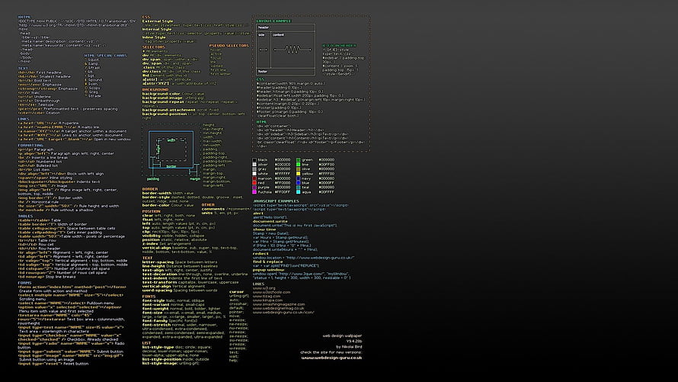
Task: Select the www.w3schools.com link text
Action: pos(271,292)
